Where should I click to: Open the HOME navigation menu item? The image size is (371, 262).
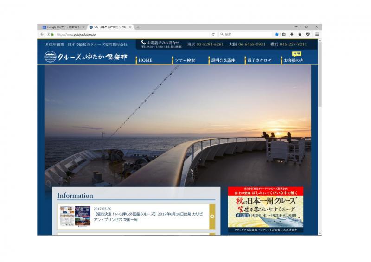145,60
